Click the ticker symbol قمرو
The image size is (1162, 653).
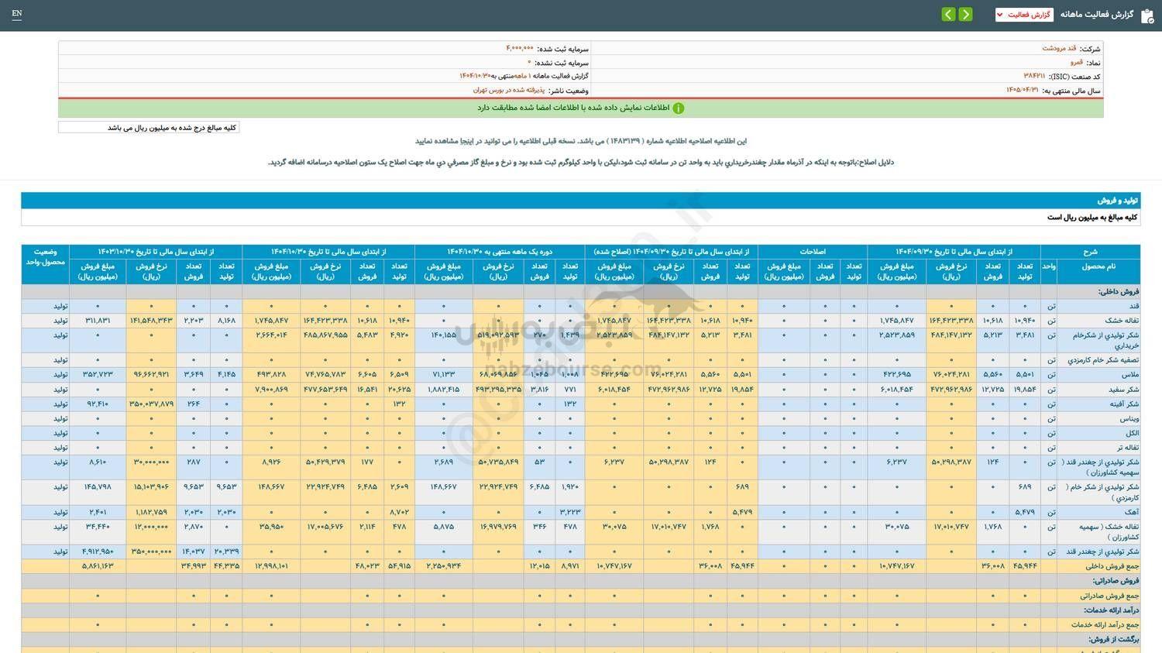pos(1077,62)
